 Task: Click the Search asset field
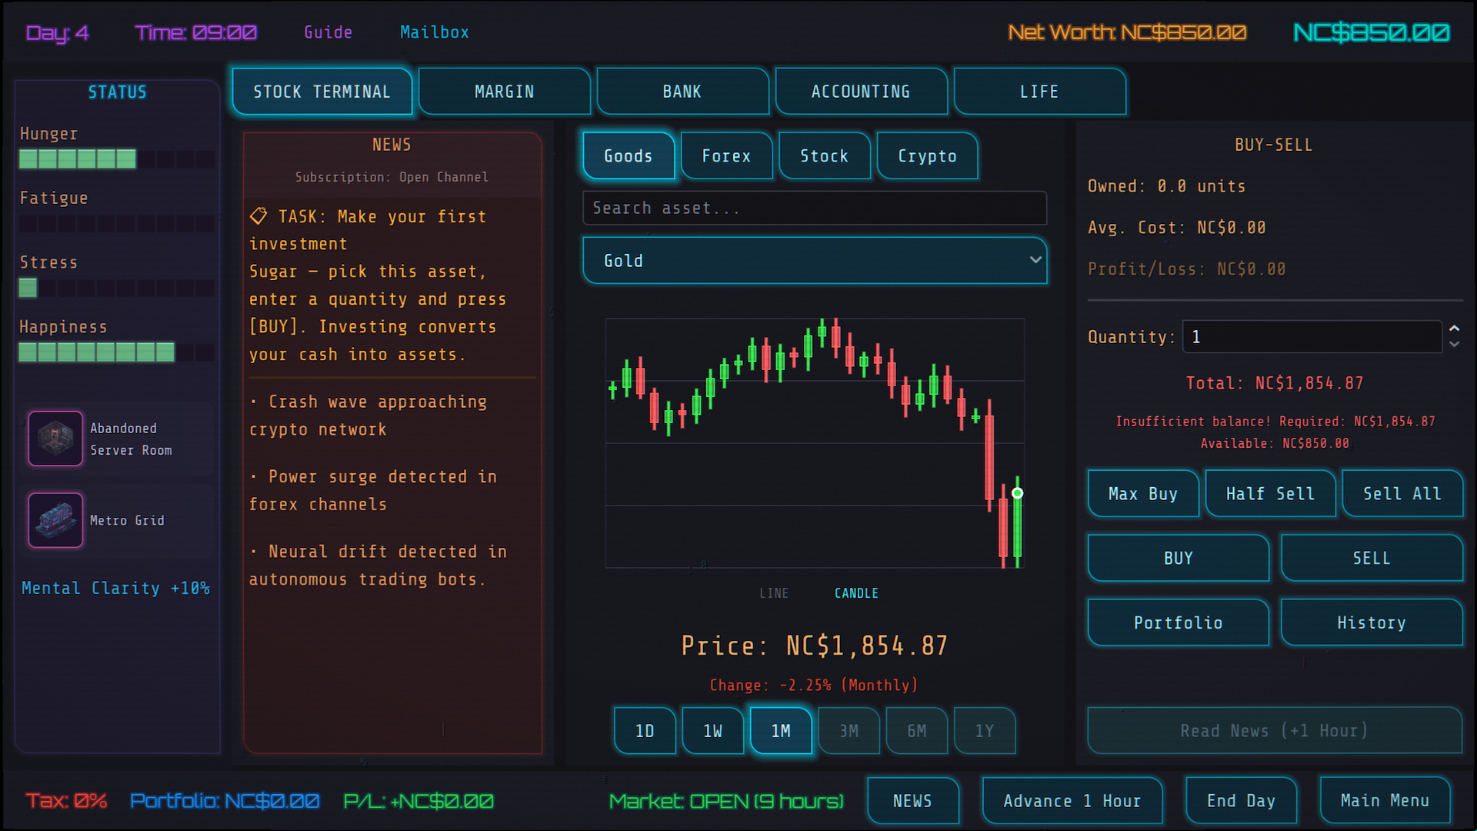pyautogui.click(x=815, y=209)
